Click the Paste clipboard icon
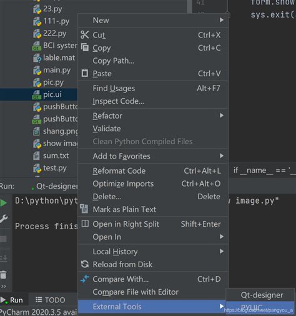 pos(85,73)
